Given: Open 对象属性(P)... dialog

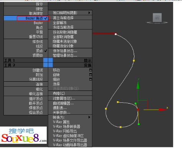Looking at the screenshot, I should (70, 98).
